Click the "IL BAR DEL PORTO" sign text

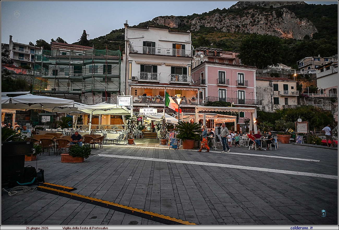pos(148,112)
